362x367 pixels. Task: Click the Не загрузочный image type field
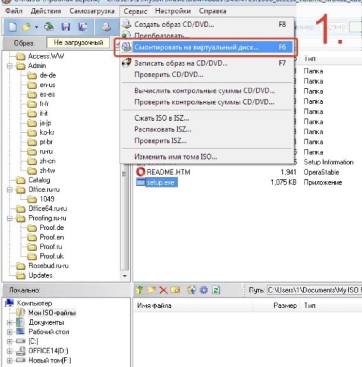pos(78,43)
